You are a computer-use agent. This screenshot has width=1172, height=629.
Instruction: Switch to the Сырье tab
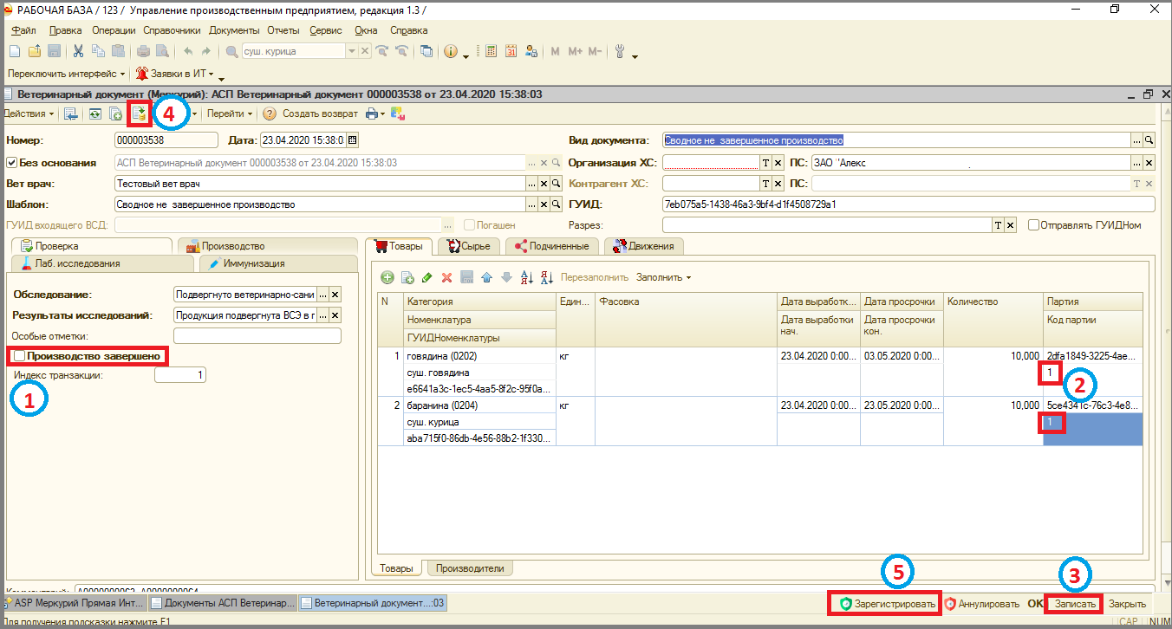pos(469,246)
